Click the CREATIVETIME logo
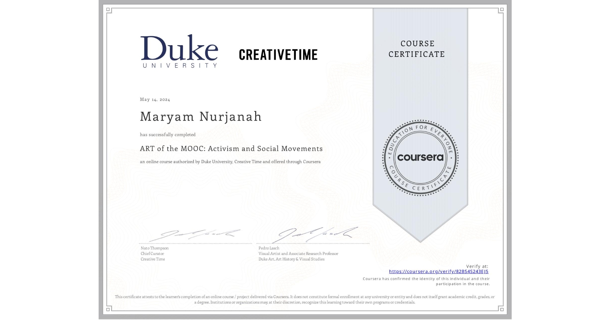This screenshot has width=611, height=320. [278, 54]
